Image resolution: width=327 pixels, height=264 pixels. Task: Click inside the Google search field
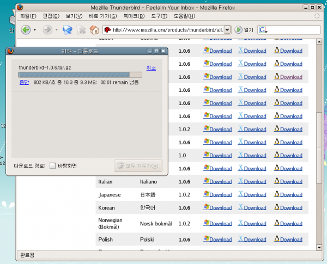(x=294, y=30)
